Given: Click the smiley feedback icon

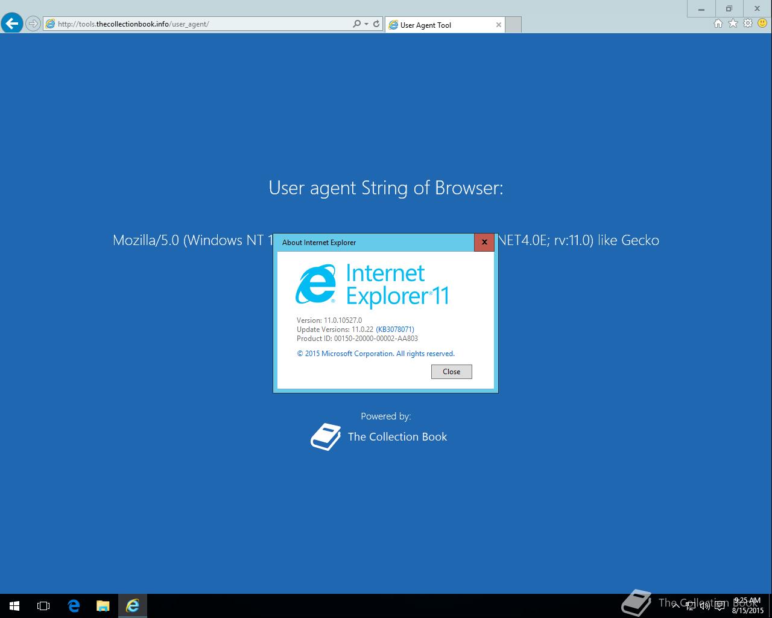Looking at the screenshot, I should click(x=762, y=24).
